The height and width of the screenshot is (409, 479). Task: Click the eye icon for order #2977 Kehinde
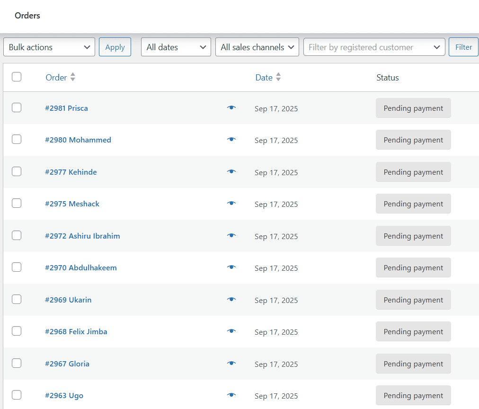[x=231, y=172]
